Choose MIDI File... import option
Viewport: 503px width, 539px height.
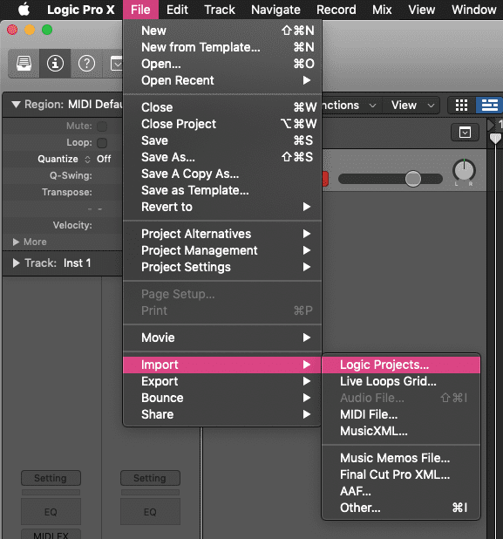(x=401, y=414)
